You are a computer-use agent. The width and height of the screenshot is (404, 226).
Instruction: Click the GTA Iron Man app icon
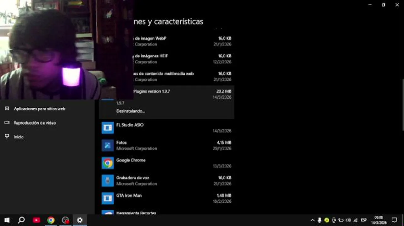(108, 198)
